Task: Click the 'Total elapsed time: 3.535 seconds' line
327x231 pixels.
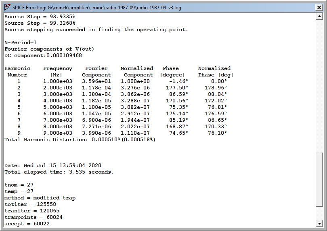Action: [59, 172]
